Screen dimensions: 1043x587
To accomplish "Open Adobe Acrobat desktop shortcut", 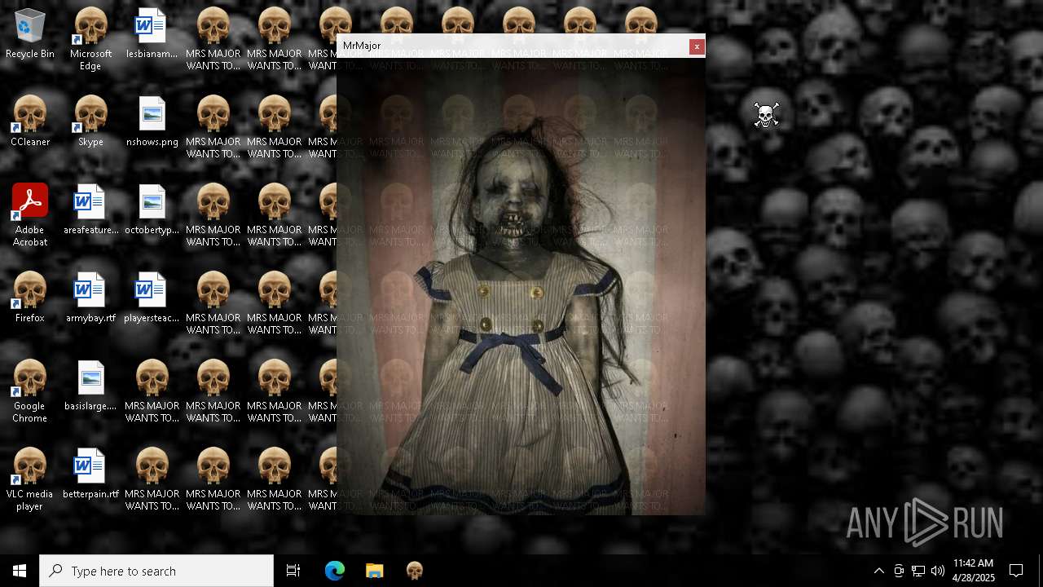I will (30, 215).
